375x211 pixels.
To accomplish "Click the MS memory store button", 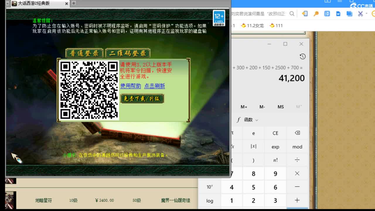I will tap(281, 107).
